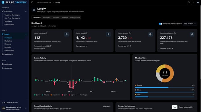Click the Blaze Growth version info icon

2,102
